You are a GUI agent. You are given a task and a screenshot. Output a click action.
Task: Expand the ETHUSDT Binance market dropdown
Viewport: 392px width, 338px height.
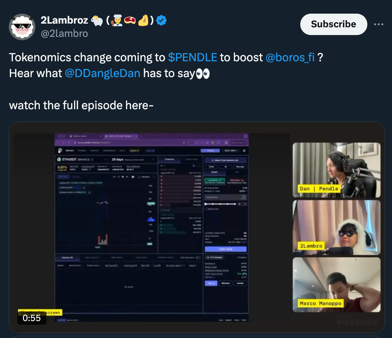click(82, 159)
